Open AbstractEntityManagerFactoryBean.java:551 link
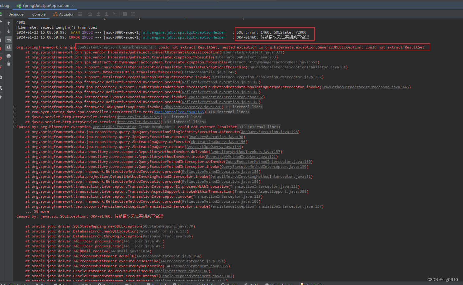Screen dimensions: 463x285 click(272, 62)
